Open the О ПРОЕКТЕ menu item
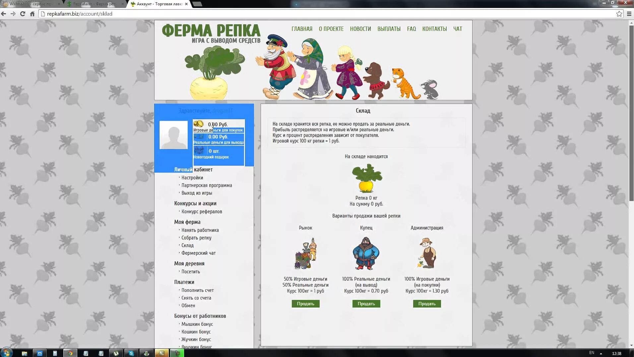The width and height of the screenshot is (634, 357). (331, 29)
